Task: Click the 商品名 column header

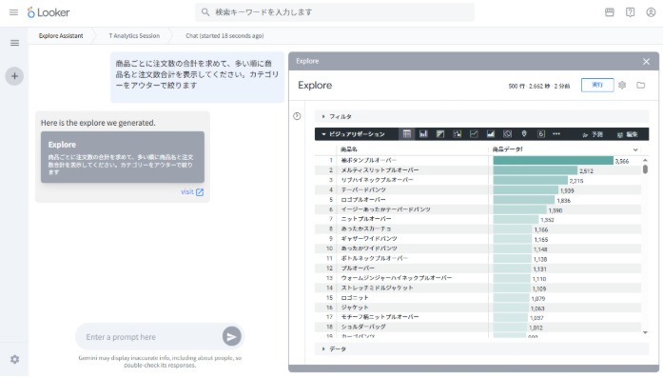Action: tap(349, 149)
